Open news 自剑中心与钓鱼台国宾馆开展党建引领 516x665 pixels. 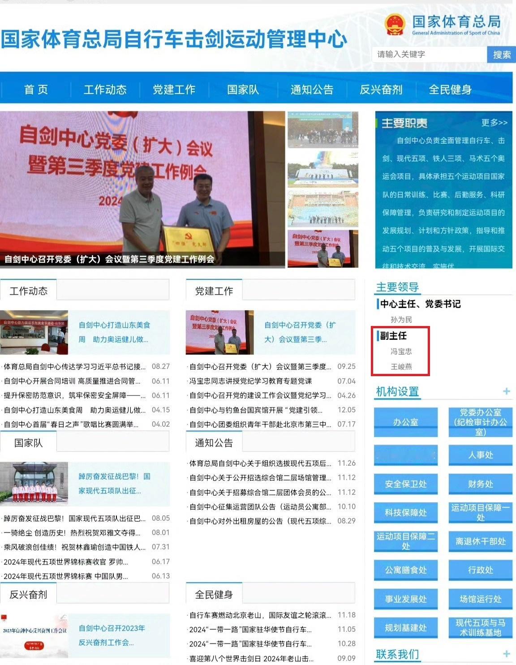coord(256,410)
